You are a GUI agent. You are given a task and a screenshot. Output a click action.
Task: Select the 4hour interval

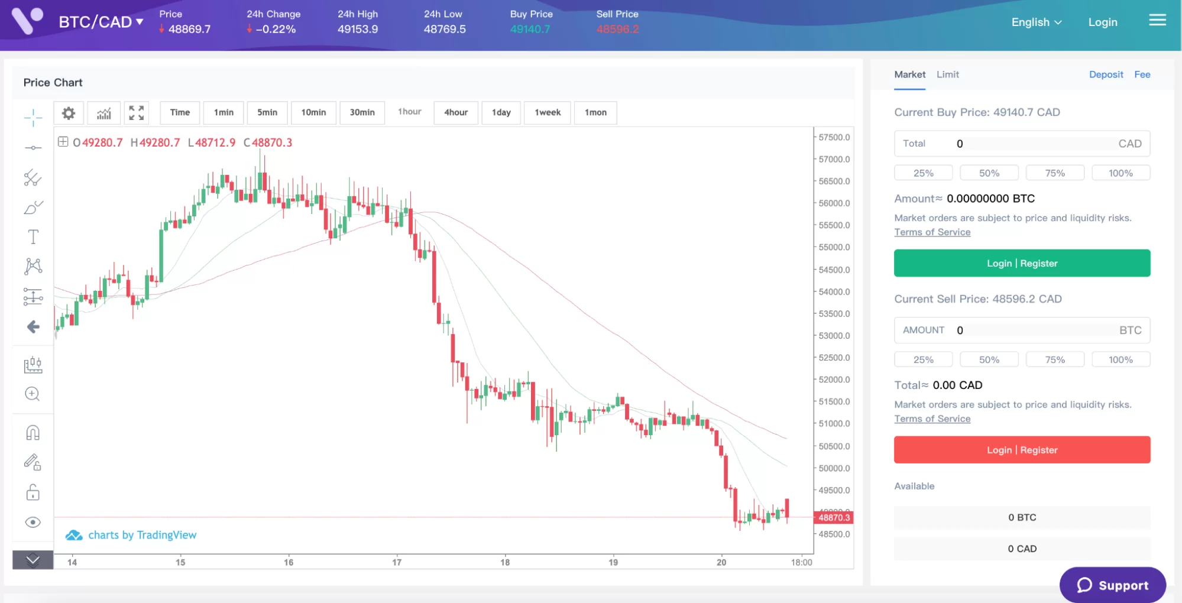click(456, 112)
